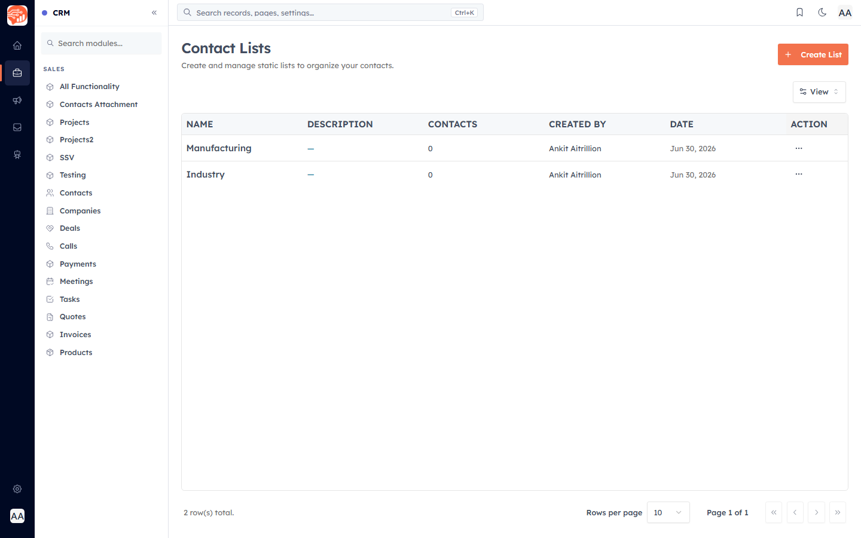This screenshot has width=861, height=538.
Task: Open SSV module
Action: 67,158
